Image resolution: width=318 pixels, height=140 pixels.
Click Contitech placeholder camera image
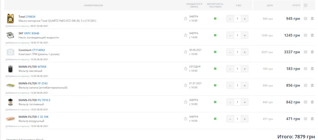tap(10, 52)
